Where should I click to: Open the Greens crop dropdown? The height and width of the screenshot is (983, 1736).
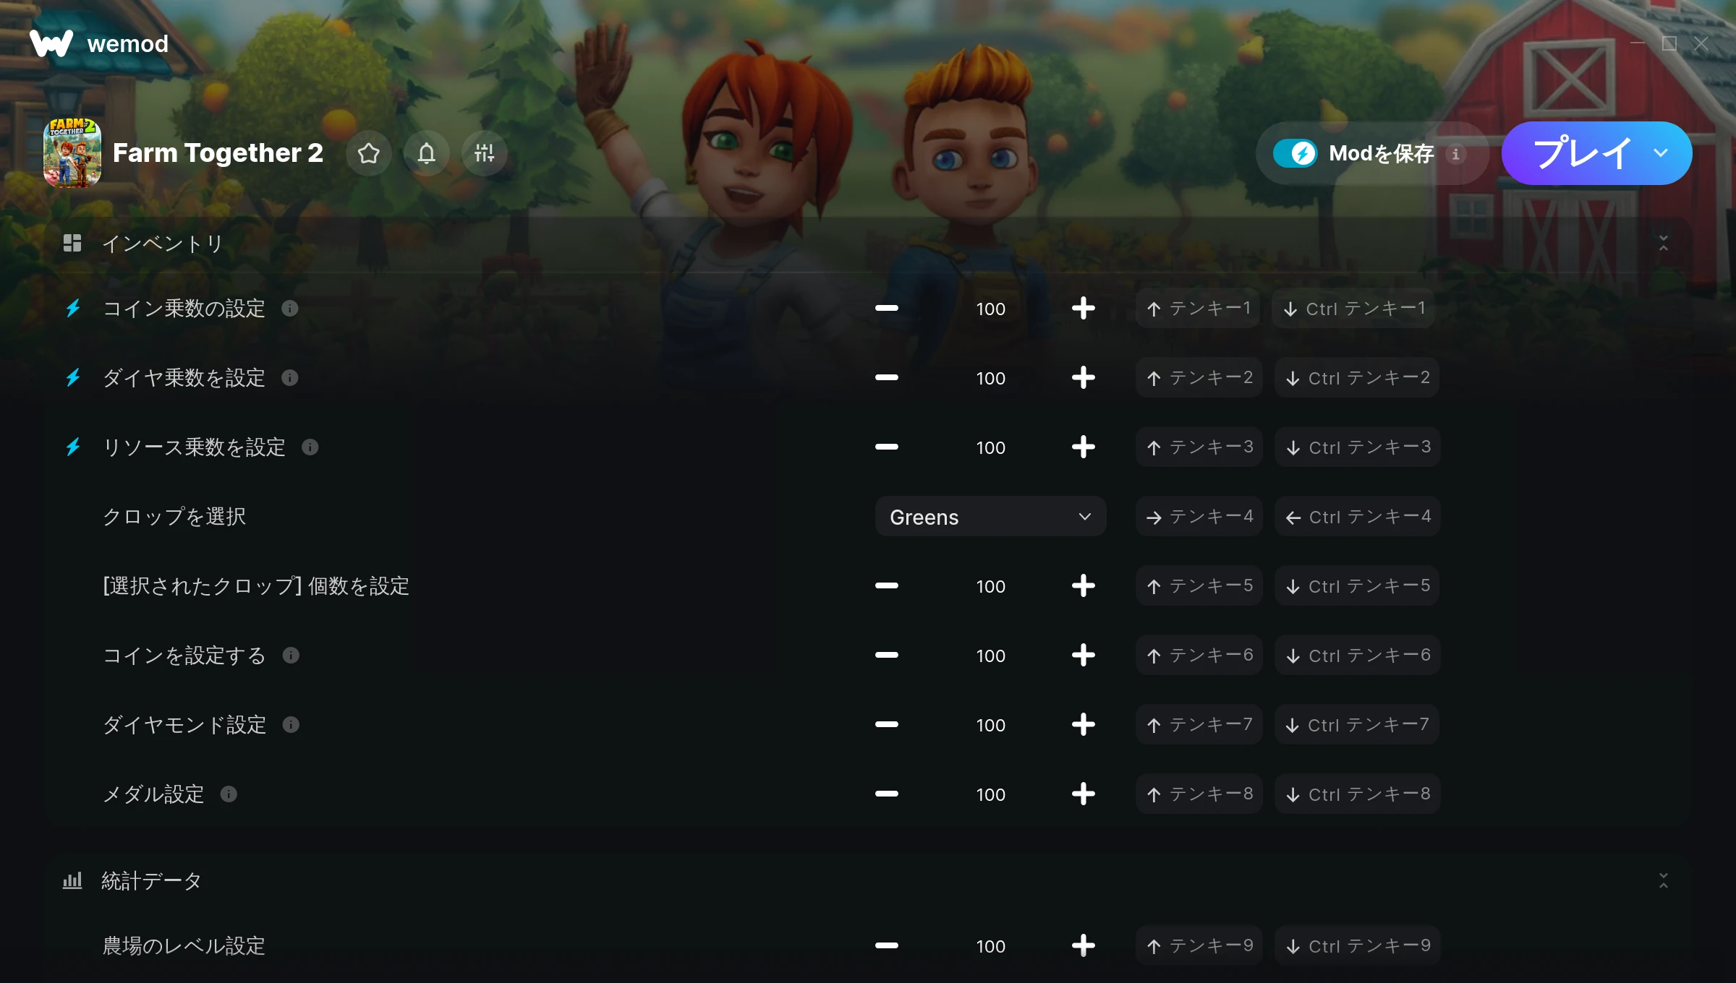coord(990,517)
